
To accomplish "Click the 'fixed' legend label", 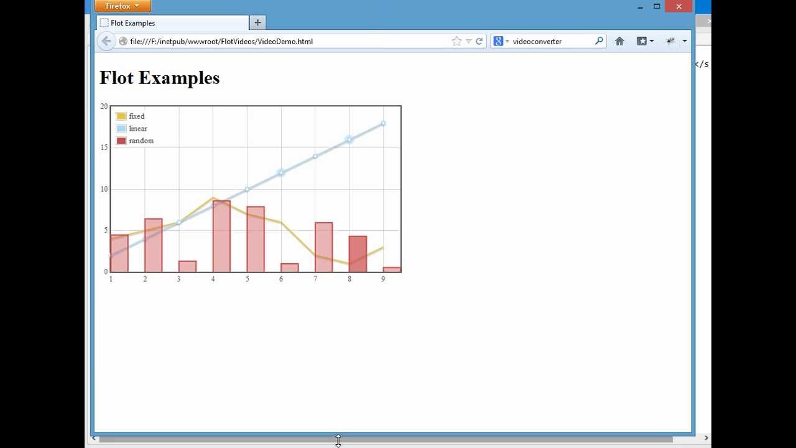I will [137, 116].
